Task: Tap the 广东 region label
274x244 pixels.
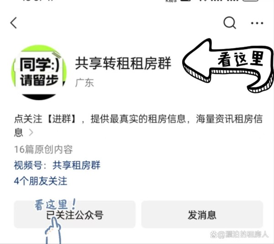Action: click(84, 83)
